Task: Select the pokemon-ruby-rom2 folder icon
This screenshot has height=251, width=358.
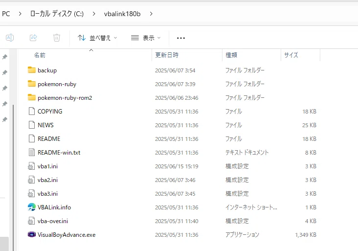Action: pos(31,97)
